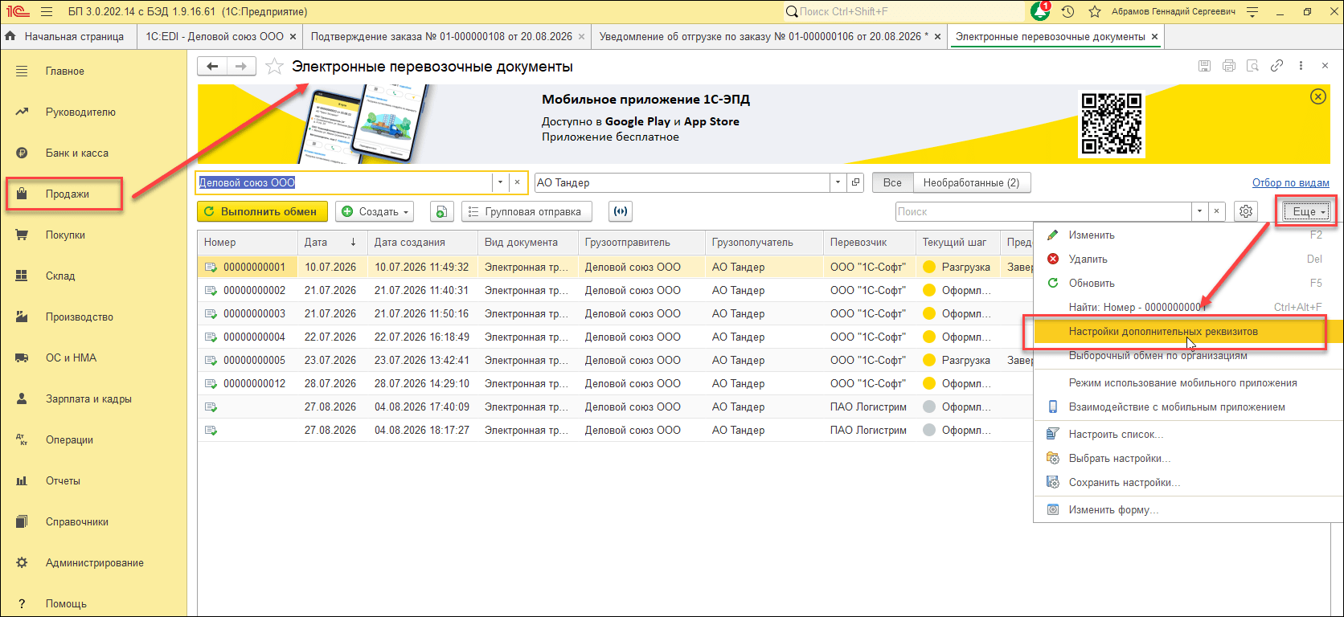Toggle the Все filter button
Screen dimensions: 1344x617
(892, 182)
